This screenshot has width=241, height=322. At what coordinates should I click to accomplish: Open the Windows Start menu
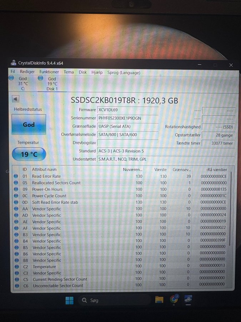click(69, 300)
